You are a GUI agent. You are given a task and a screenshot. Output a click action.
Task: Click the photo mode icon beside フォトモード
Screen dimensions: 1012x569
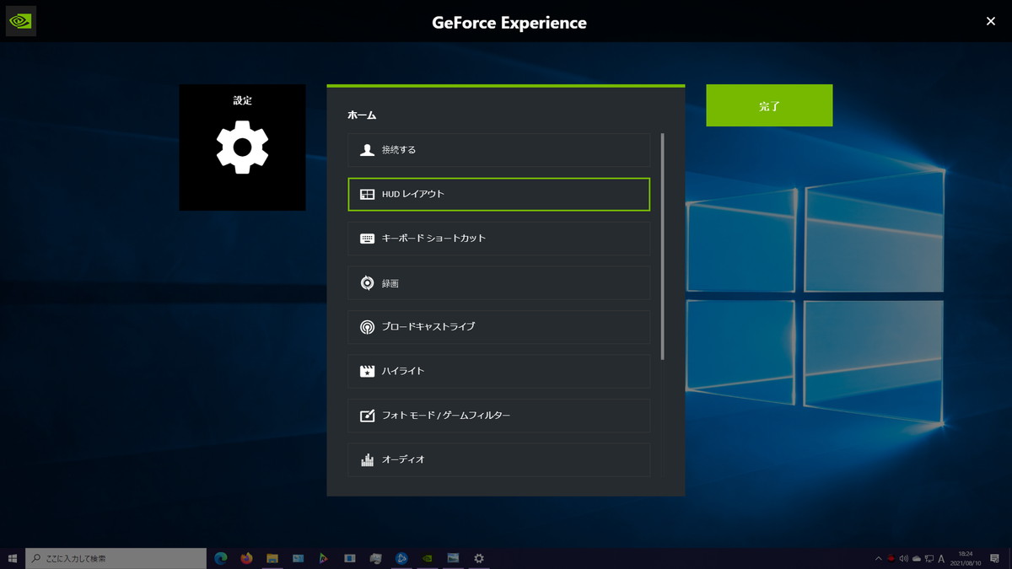(x=367, y=416)
